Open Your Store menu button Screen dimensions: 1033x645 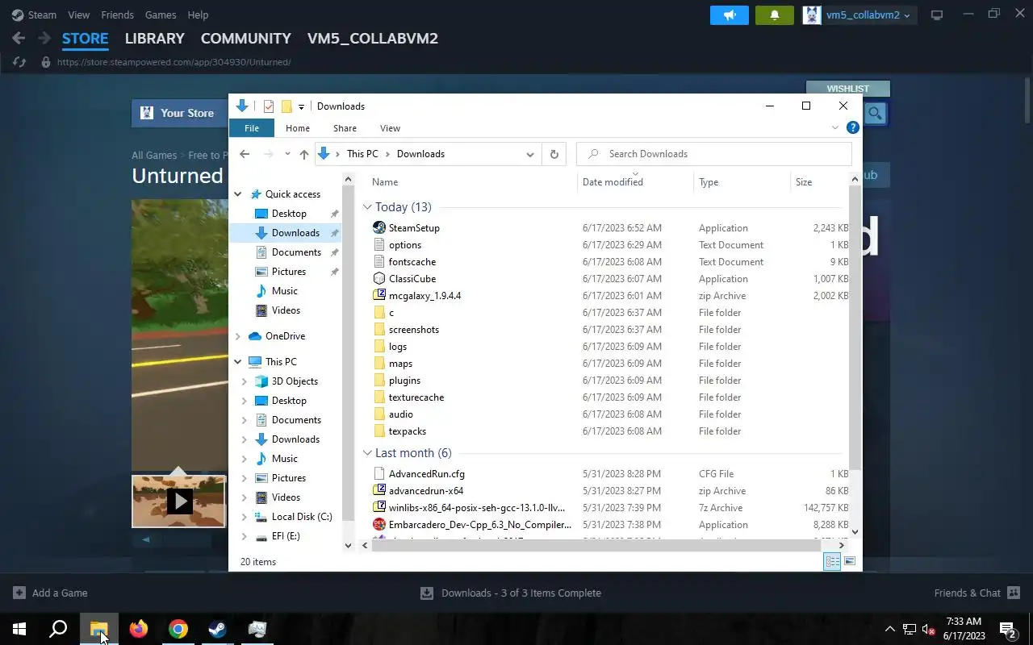[178, 114]
